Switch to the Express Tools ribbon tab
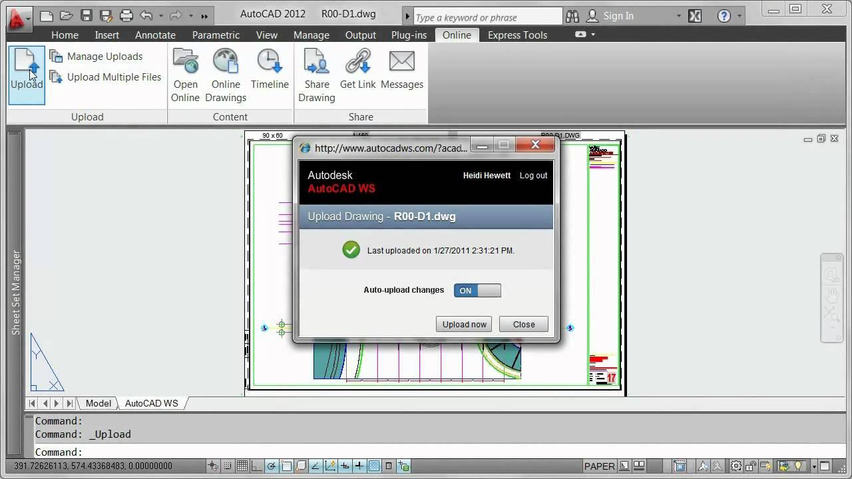Screen dimensions: 852x479 517,35
